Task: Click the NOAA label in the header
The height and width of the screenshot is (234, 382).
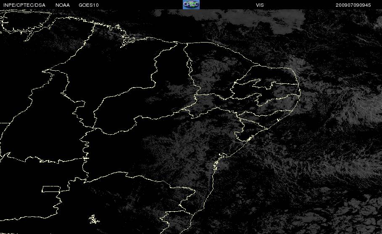Action: point(63,5)
